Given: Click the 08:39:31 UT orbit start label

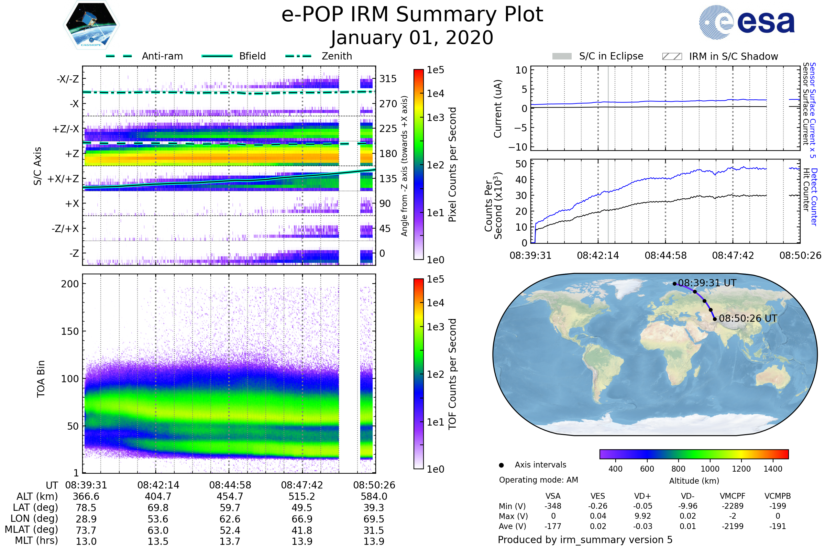Looking at the screenshot, I should pyautogui.click(x=707, y=283).
